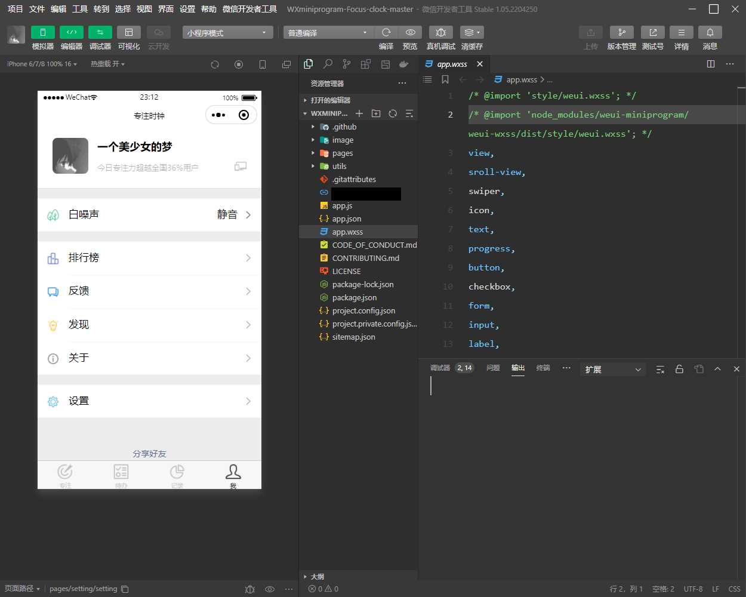
Task: Click the 上传 upload button
Action: click(x=590, y=32)
